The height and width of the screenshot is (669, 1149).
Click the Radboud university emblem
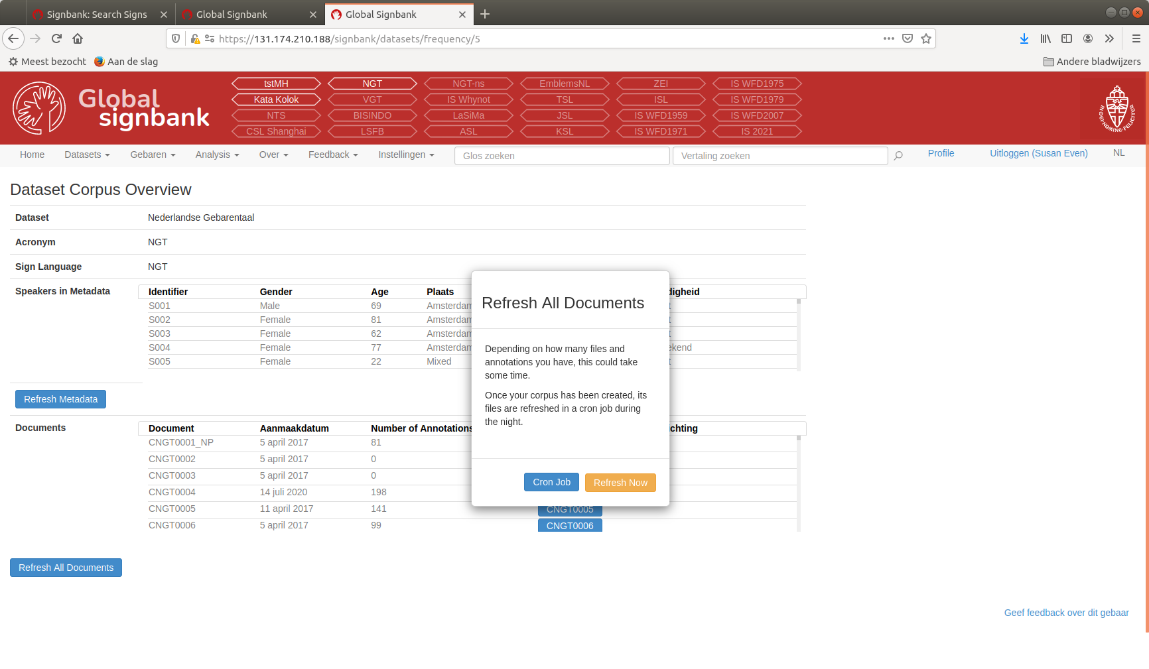click(1117, 108)
